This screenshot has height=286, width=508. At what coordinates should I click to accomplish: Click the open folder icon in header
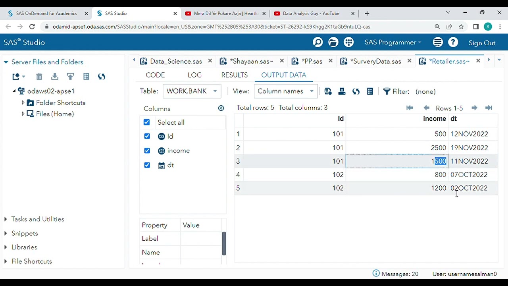[x=333, y=43]
